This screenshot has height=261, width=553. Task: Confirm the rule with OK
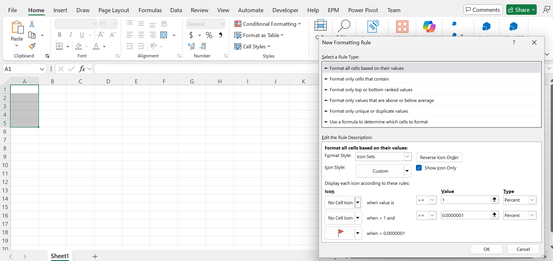[486, 249]
